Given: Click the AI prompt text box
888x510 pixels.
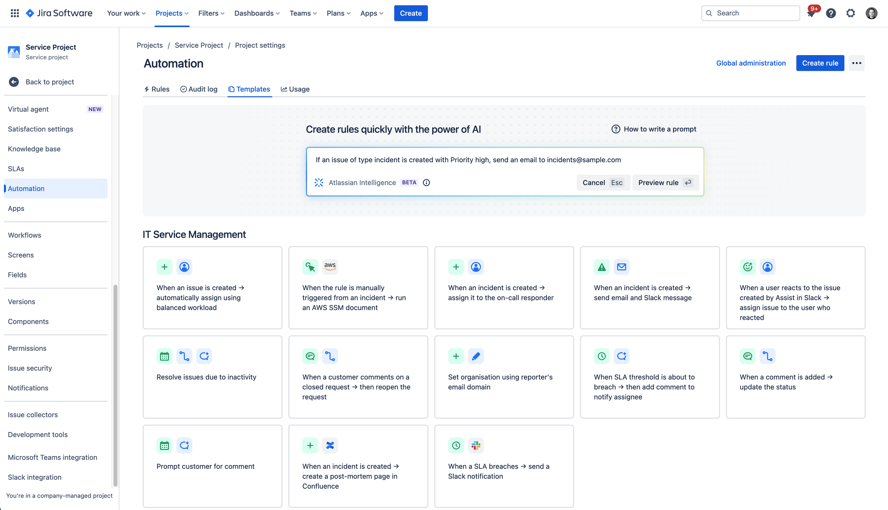Looking at the screenshot, I should tap(505, 160).
